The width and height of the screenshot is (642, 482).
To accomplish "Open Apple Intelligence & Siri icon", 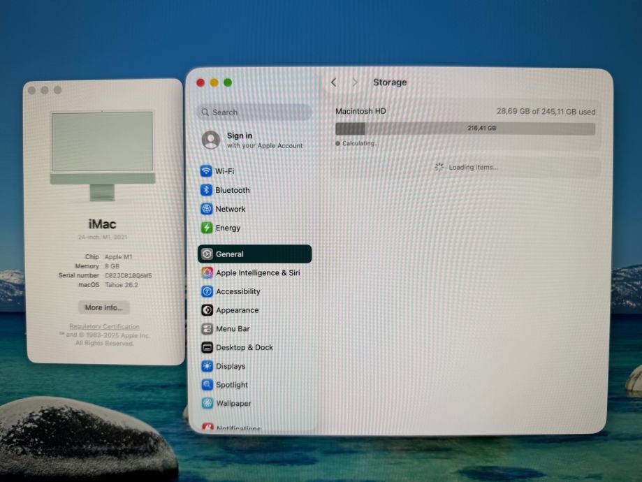I will tap(207, 272).
